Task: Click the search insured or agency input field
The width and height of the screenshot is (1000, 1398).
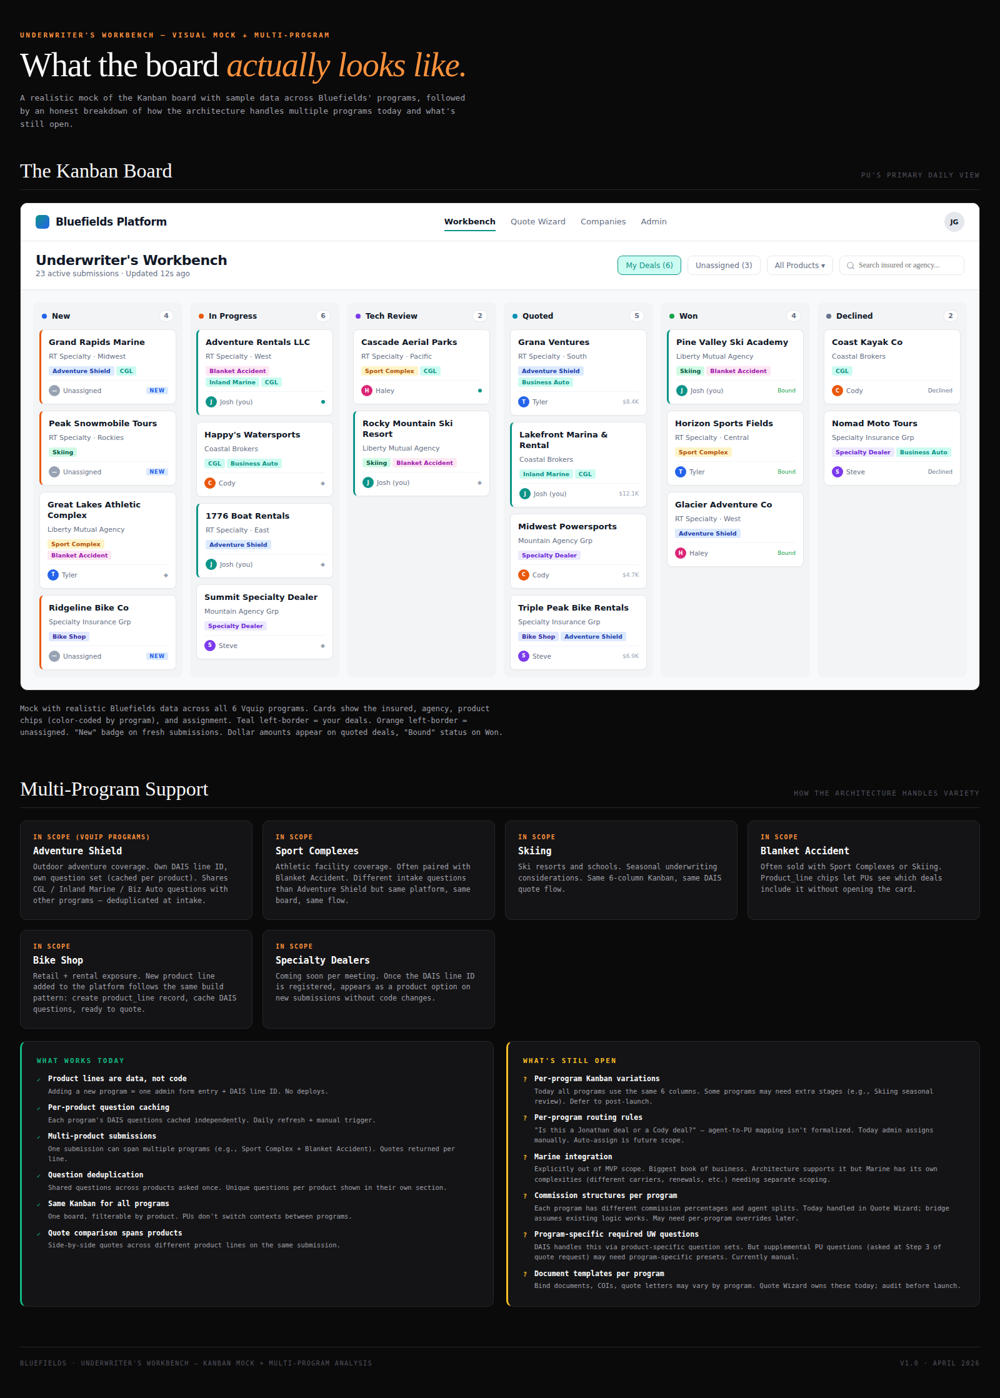Action: (x=900, y=265)
